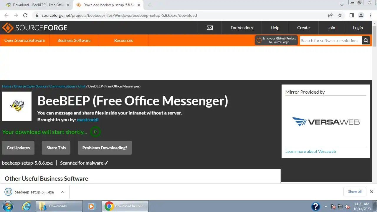This screenshot has height=212, width=377.
Task: Show hidden system tray icons
Action: (x=326, y=206)
